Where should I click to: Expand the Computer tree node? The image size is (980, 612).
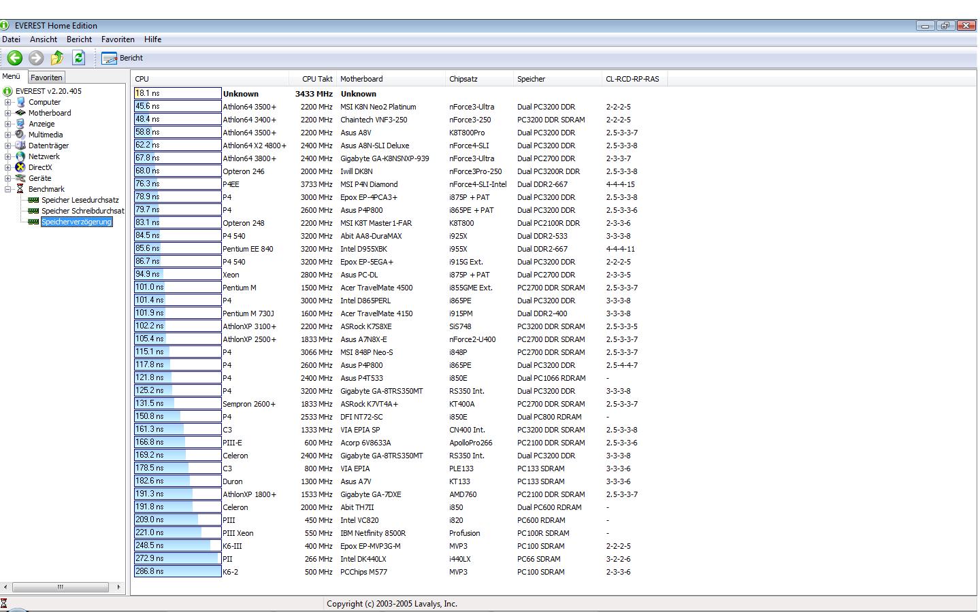coord(8,102)
